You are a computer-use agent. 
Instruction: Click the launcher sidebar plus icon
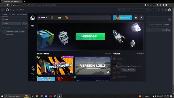coord(33,70)
